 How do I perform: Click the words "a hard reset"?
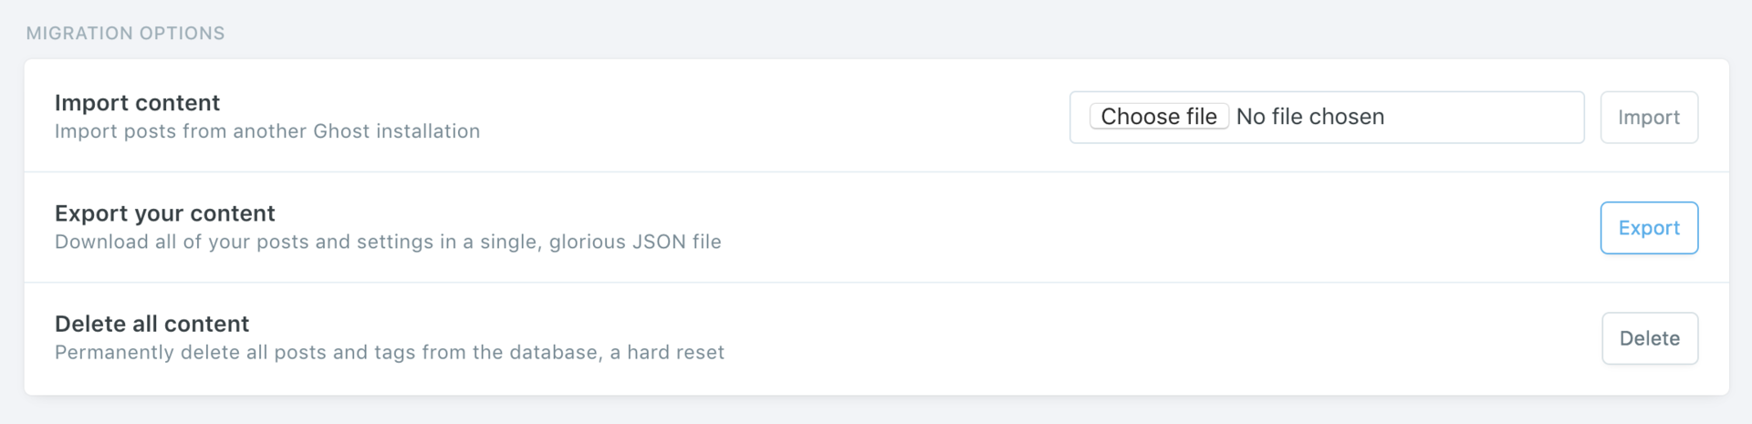tap(667, 352)
